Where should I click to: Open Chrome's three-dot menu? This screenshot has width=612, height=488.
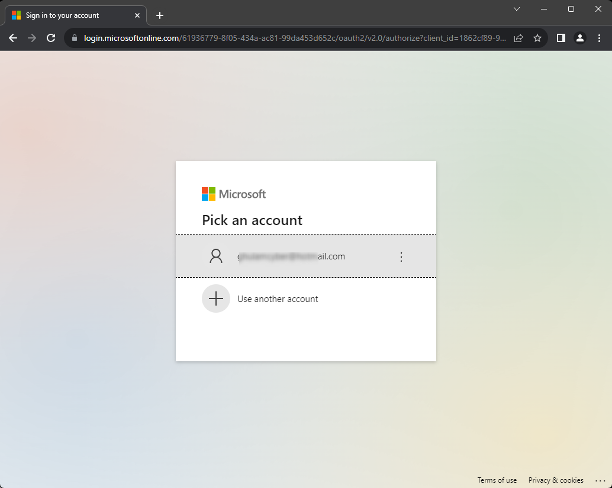(598, 38)
